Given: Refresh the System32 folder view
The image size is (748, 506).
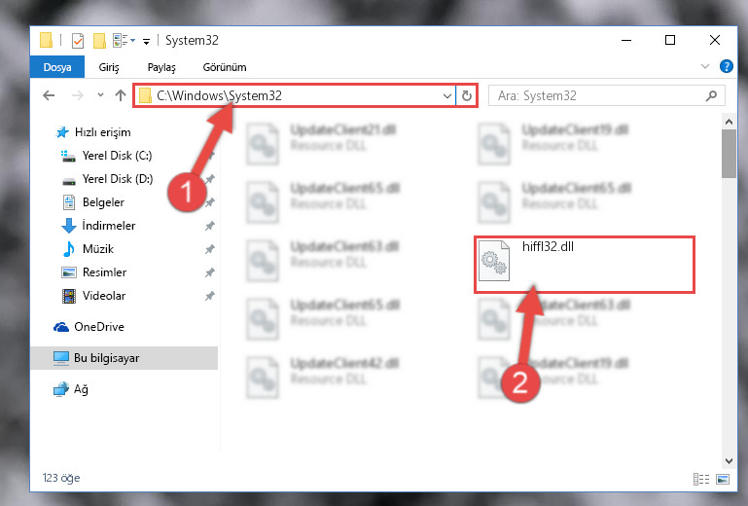Looking at the screenshot, I should [467, 96].
